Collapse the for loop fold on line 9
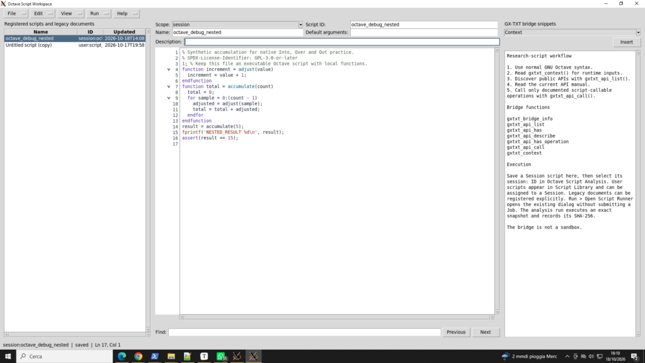The height and width of the screenshot is (363, 645). (169, 98)
